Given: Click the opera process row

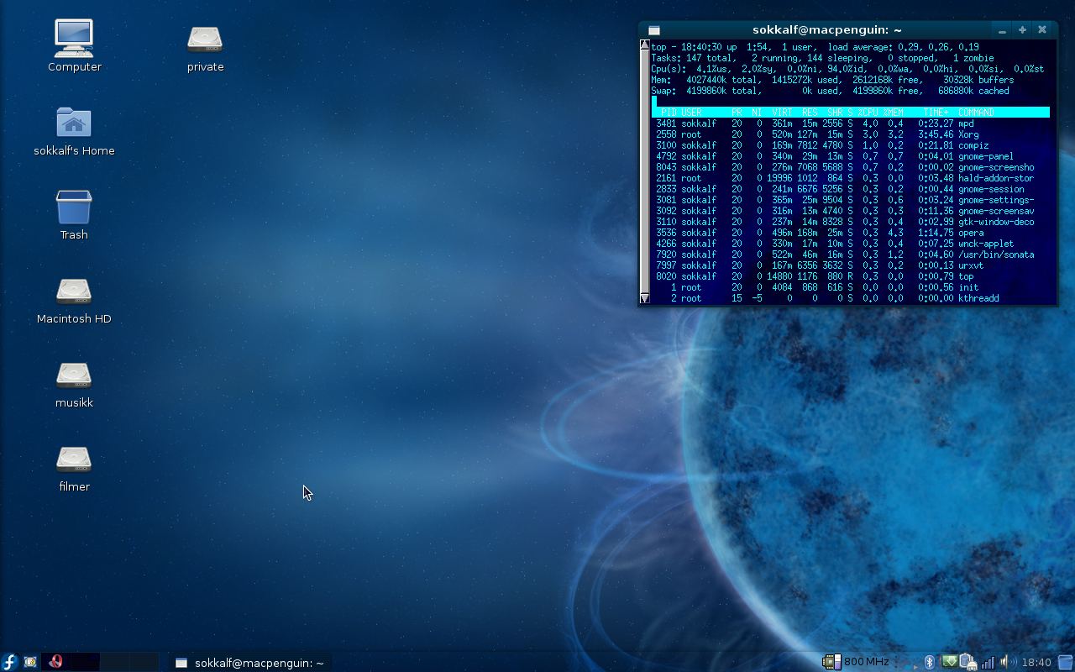Looking at the screenshot, I should click(851, 233).
